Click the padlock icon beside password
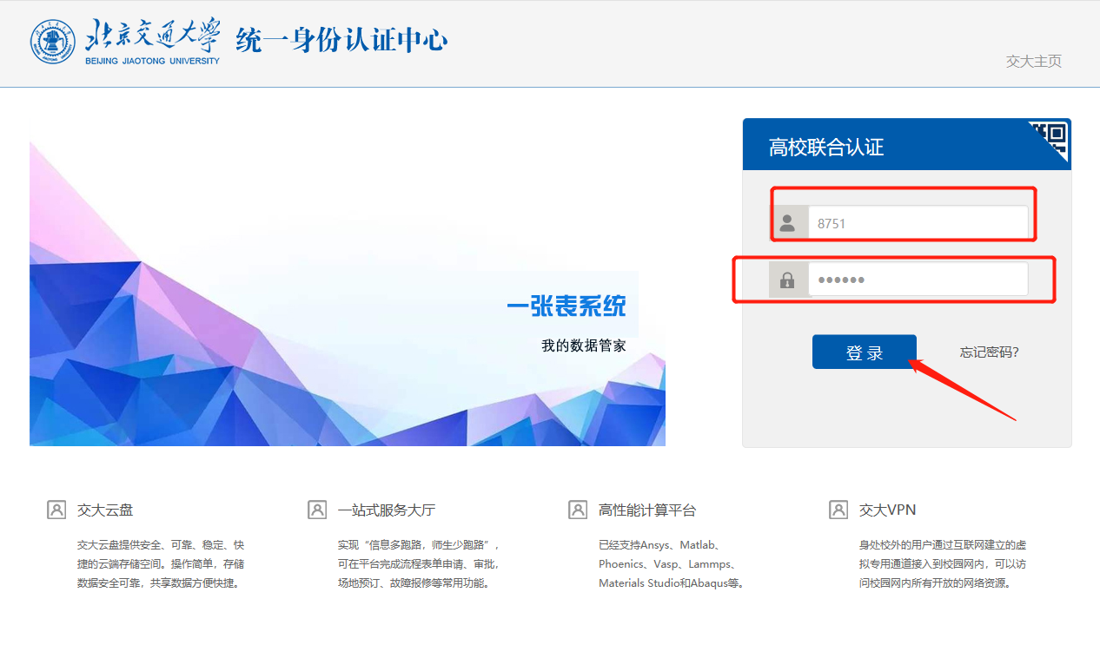Viewport: 1100px width, 645px height. tap(788, 280)
